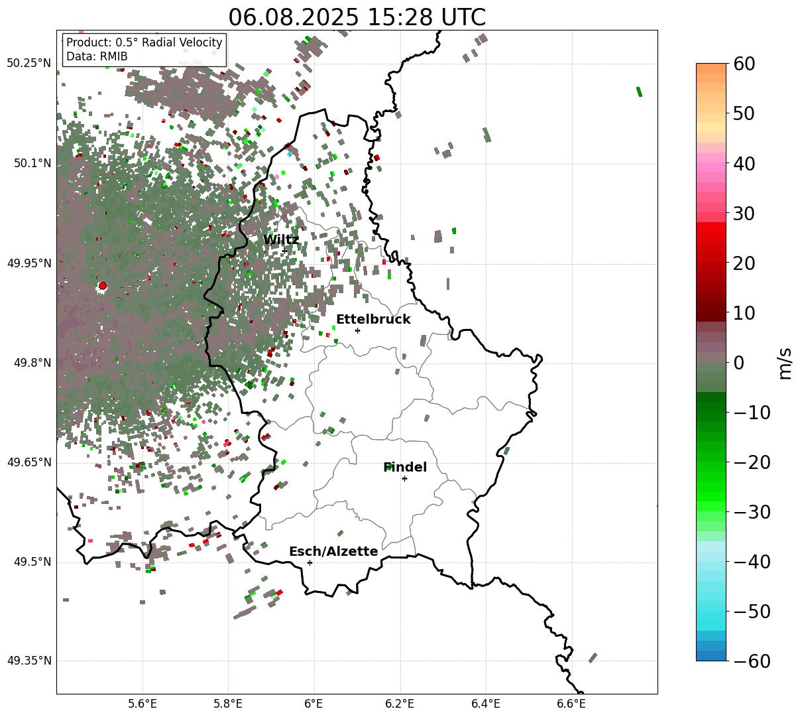Click the −60 tick label on colorbar
The width and height of the screenshot is (800, 717).
752,661
